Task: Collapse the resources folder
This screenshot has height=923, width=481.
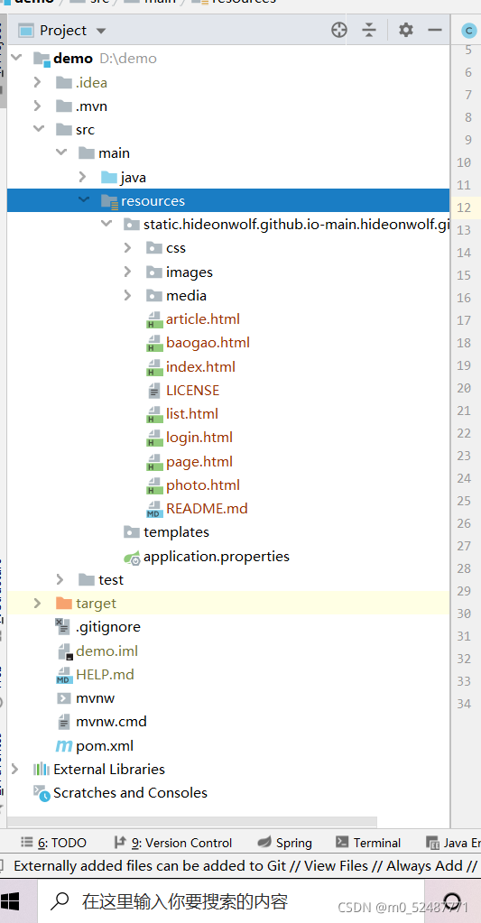Action: click(84, 200)
